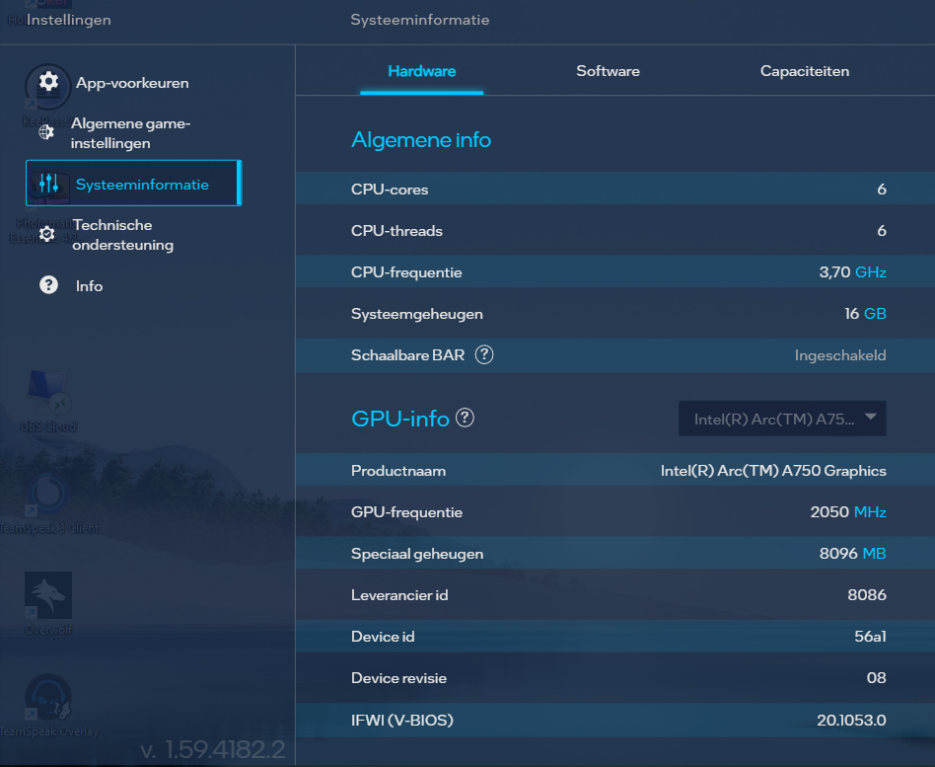Click the Algemene game-instellingen globe icon
This screenshot has width=935, height=767.
[x=46, y=132]
